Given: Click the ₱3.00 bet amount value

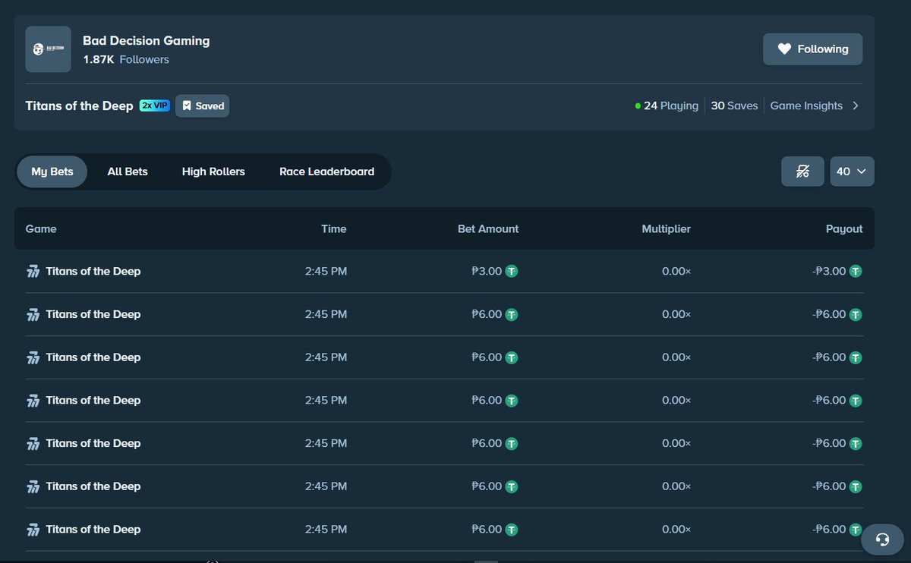Looking at the screenshot, I should [x=487, y=271].
